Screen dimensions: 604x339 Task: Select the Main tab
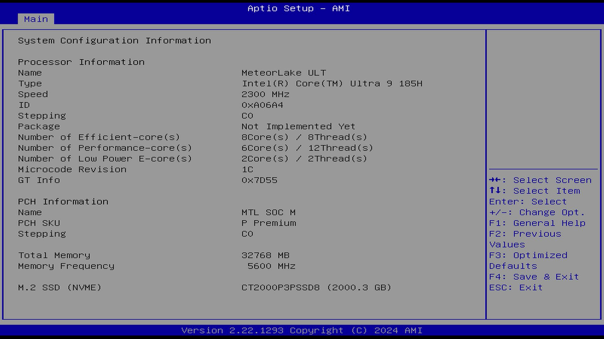click(36, 19)
